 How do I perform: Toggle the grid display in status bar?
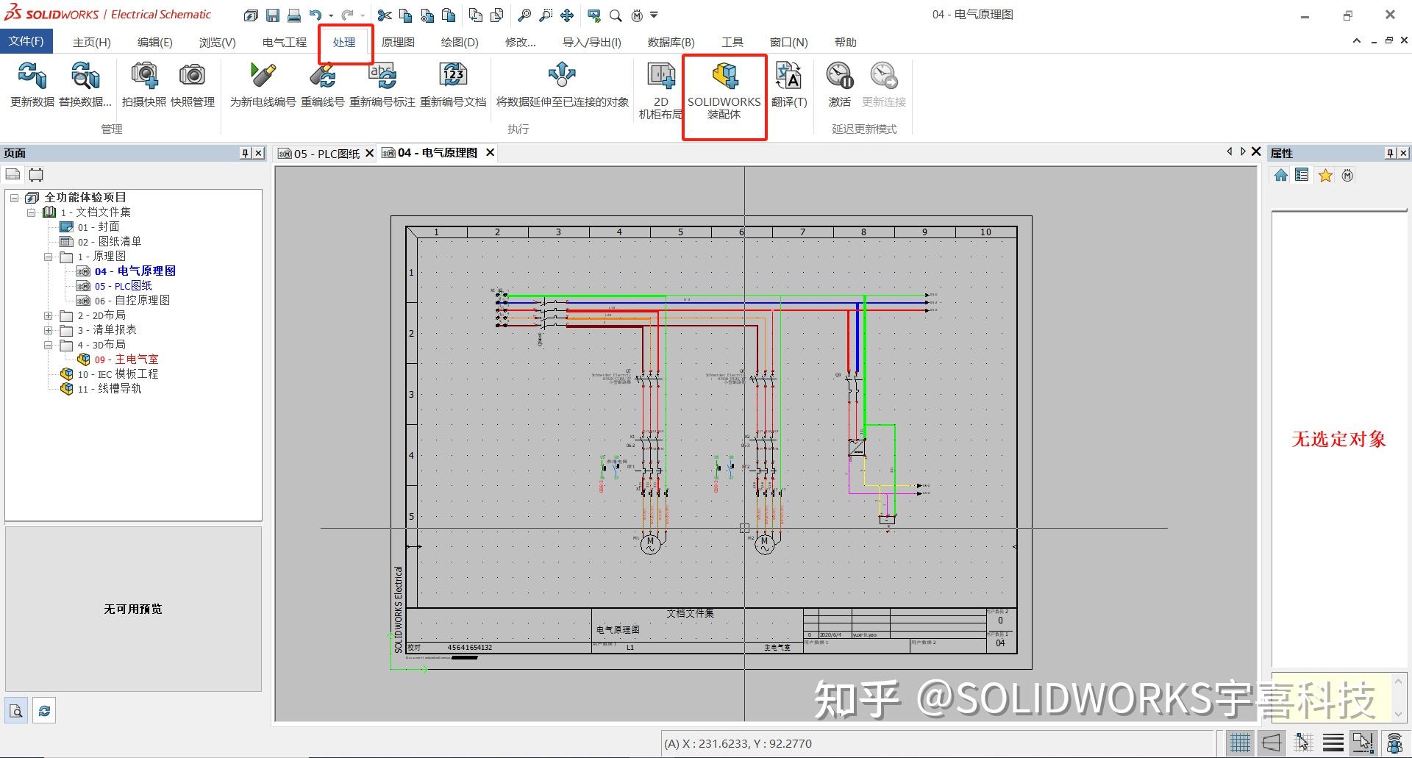[1239, 743]
